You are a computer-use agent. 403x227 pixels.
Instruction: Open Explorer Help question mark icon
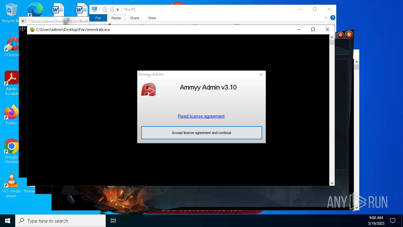click(x=332, y=18)
